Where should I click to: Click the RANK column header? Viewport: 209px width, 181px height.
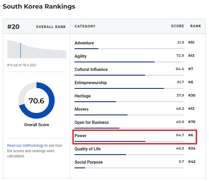click(x=195, y=26)
